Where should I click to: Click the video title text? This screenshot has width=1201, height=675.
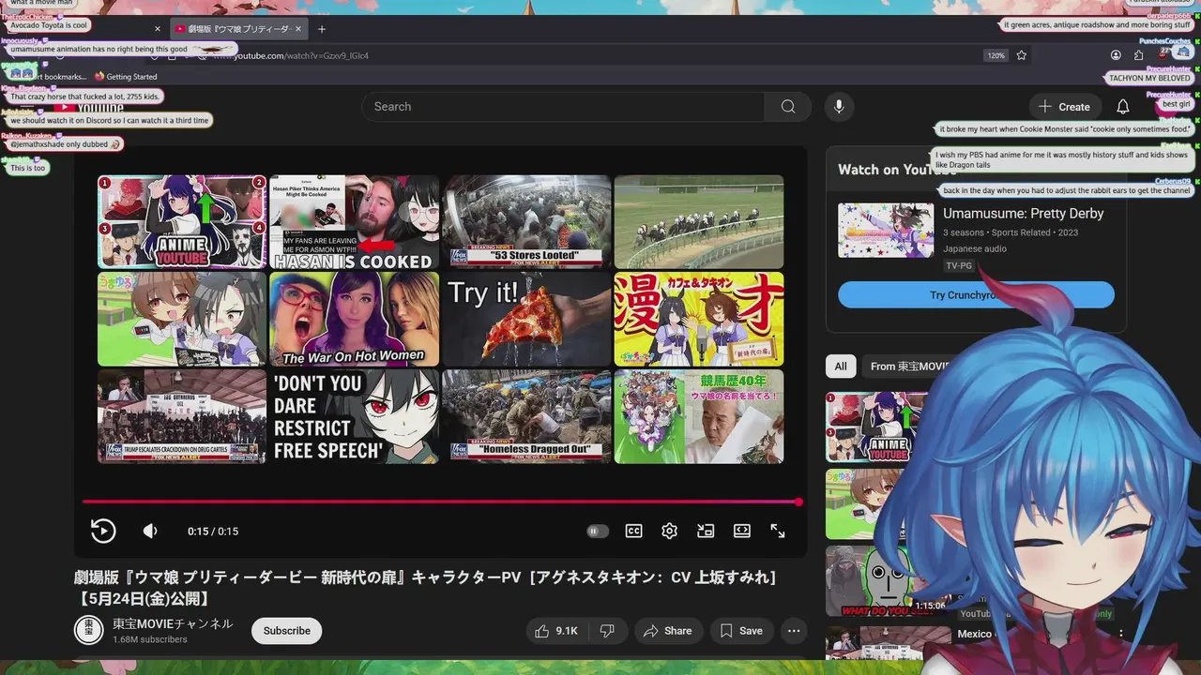point(427,588)
